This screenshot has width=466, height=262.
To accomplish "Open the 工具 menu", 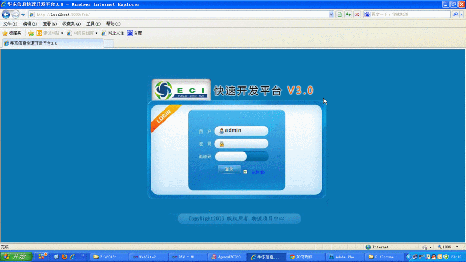I will (93, 24).
